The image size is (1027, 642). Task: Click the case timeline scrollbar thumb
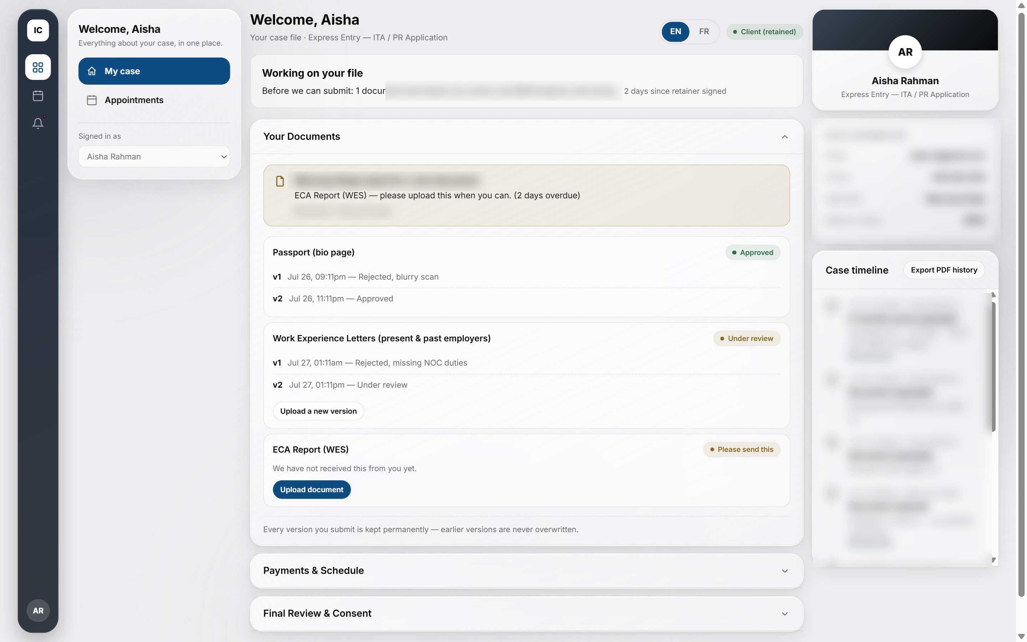point(993,366)
